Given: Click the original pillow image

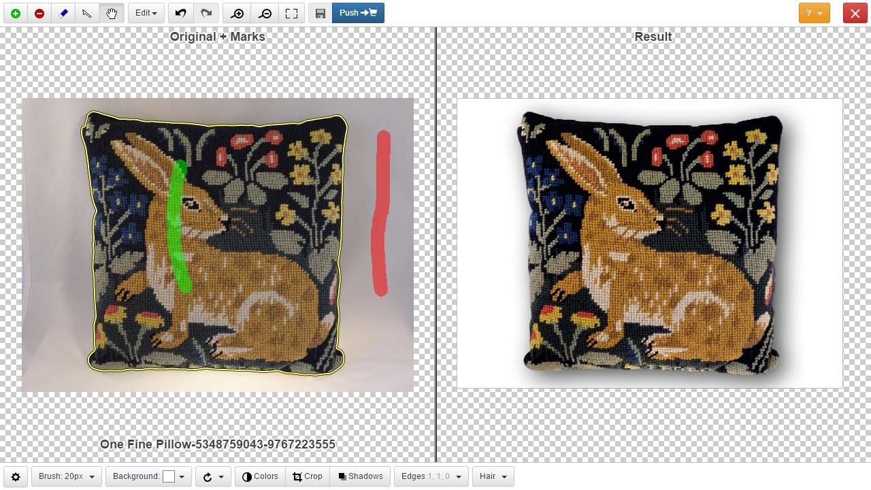Looking at the screenshot, I should coord(218,245).
